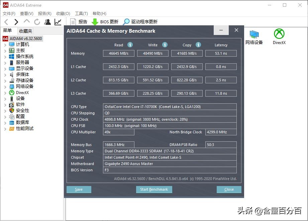Open the DirectX icon in right panel
Screen dimensions: 308x221
point(279,33)
